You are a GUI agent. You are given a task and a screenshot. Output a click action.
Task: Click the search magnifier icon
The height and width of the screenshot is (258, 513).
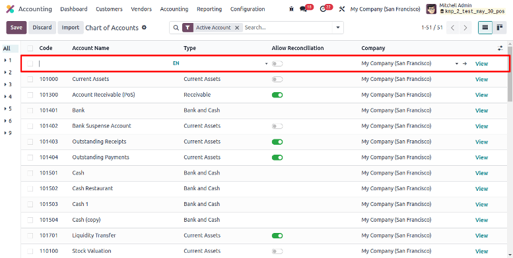click(176, 28)
